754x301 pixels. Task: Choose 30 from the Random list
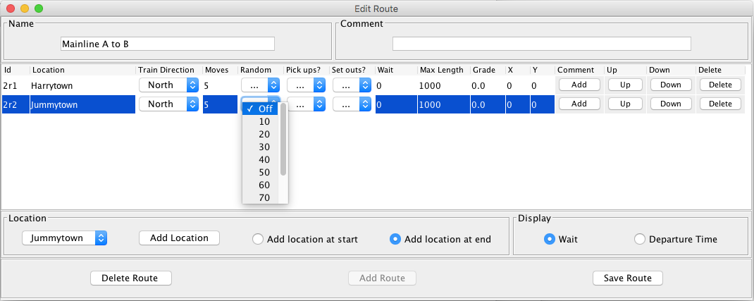[x=264, y=147]
